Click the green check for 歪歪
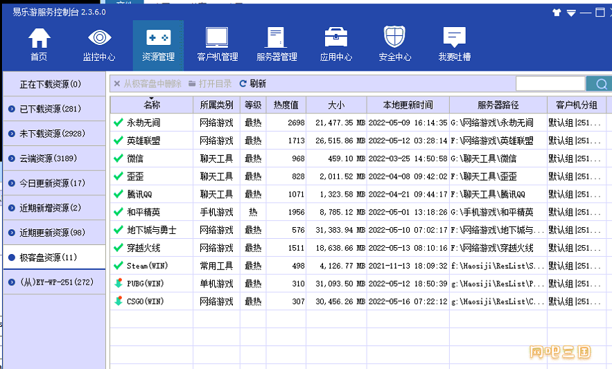Screen dimensions: 612x369 click(x=119, y=177)
